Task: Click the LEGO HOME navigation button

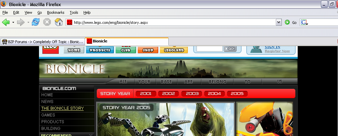Action: pos(74,50)
